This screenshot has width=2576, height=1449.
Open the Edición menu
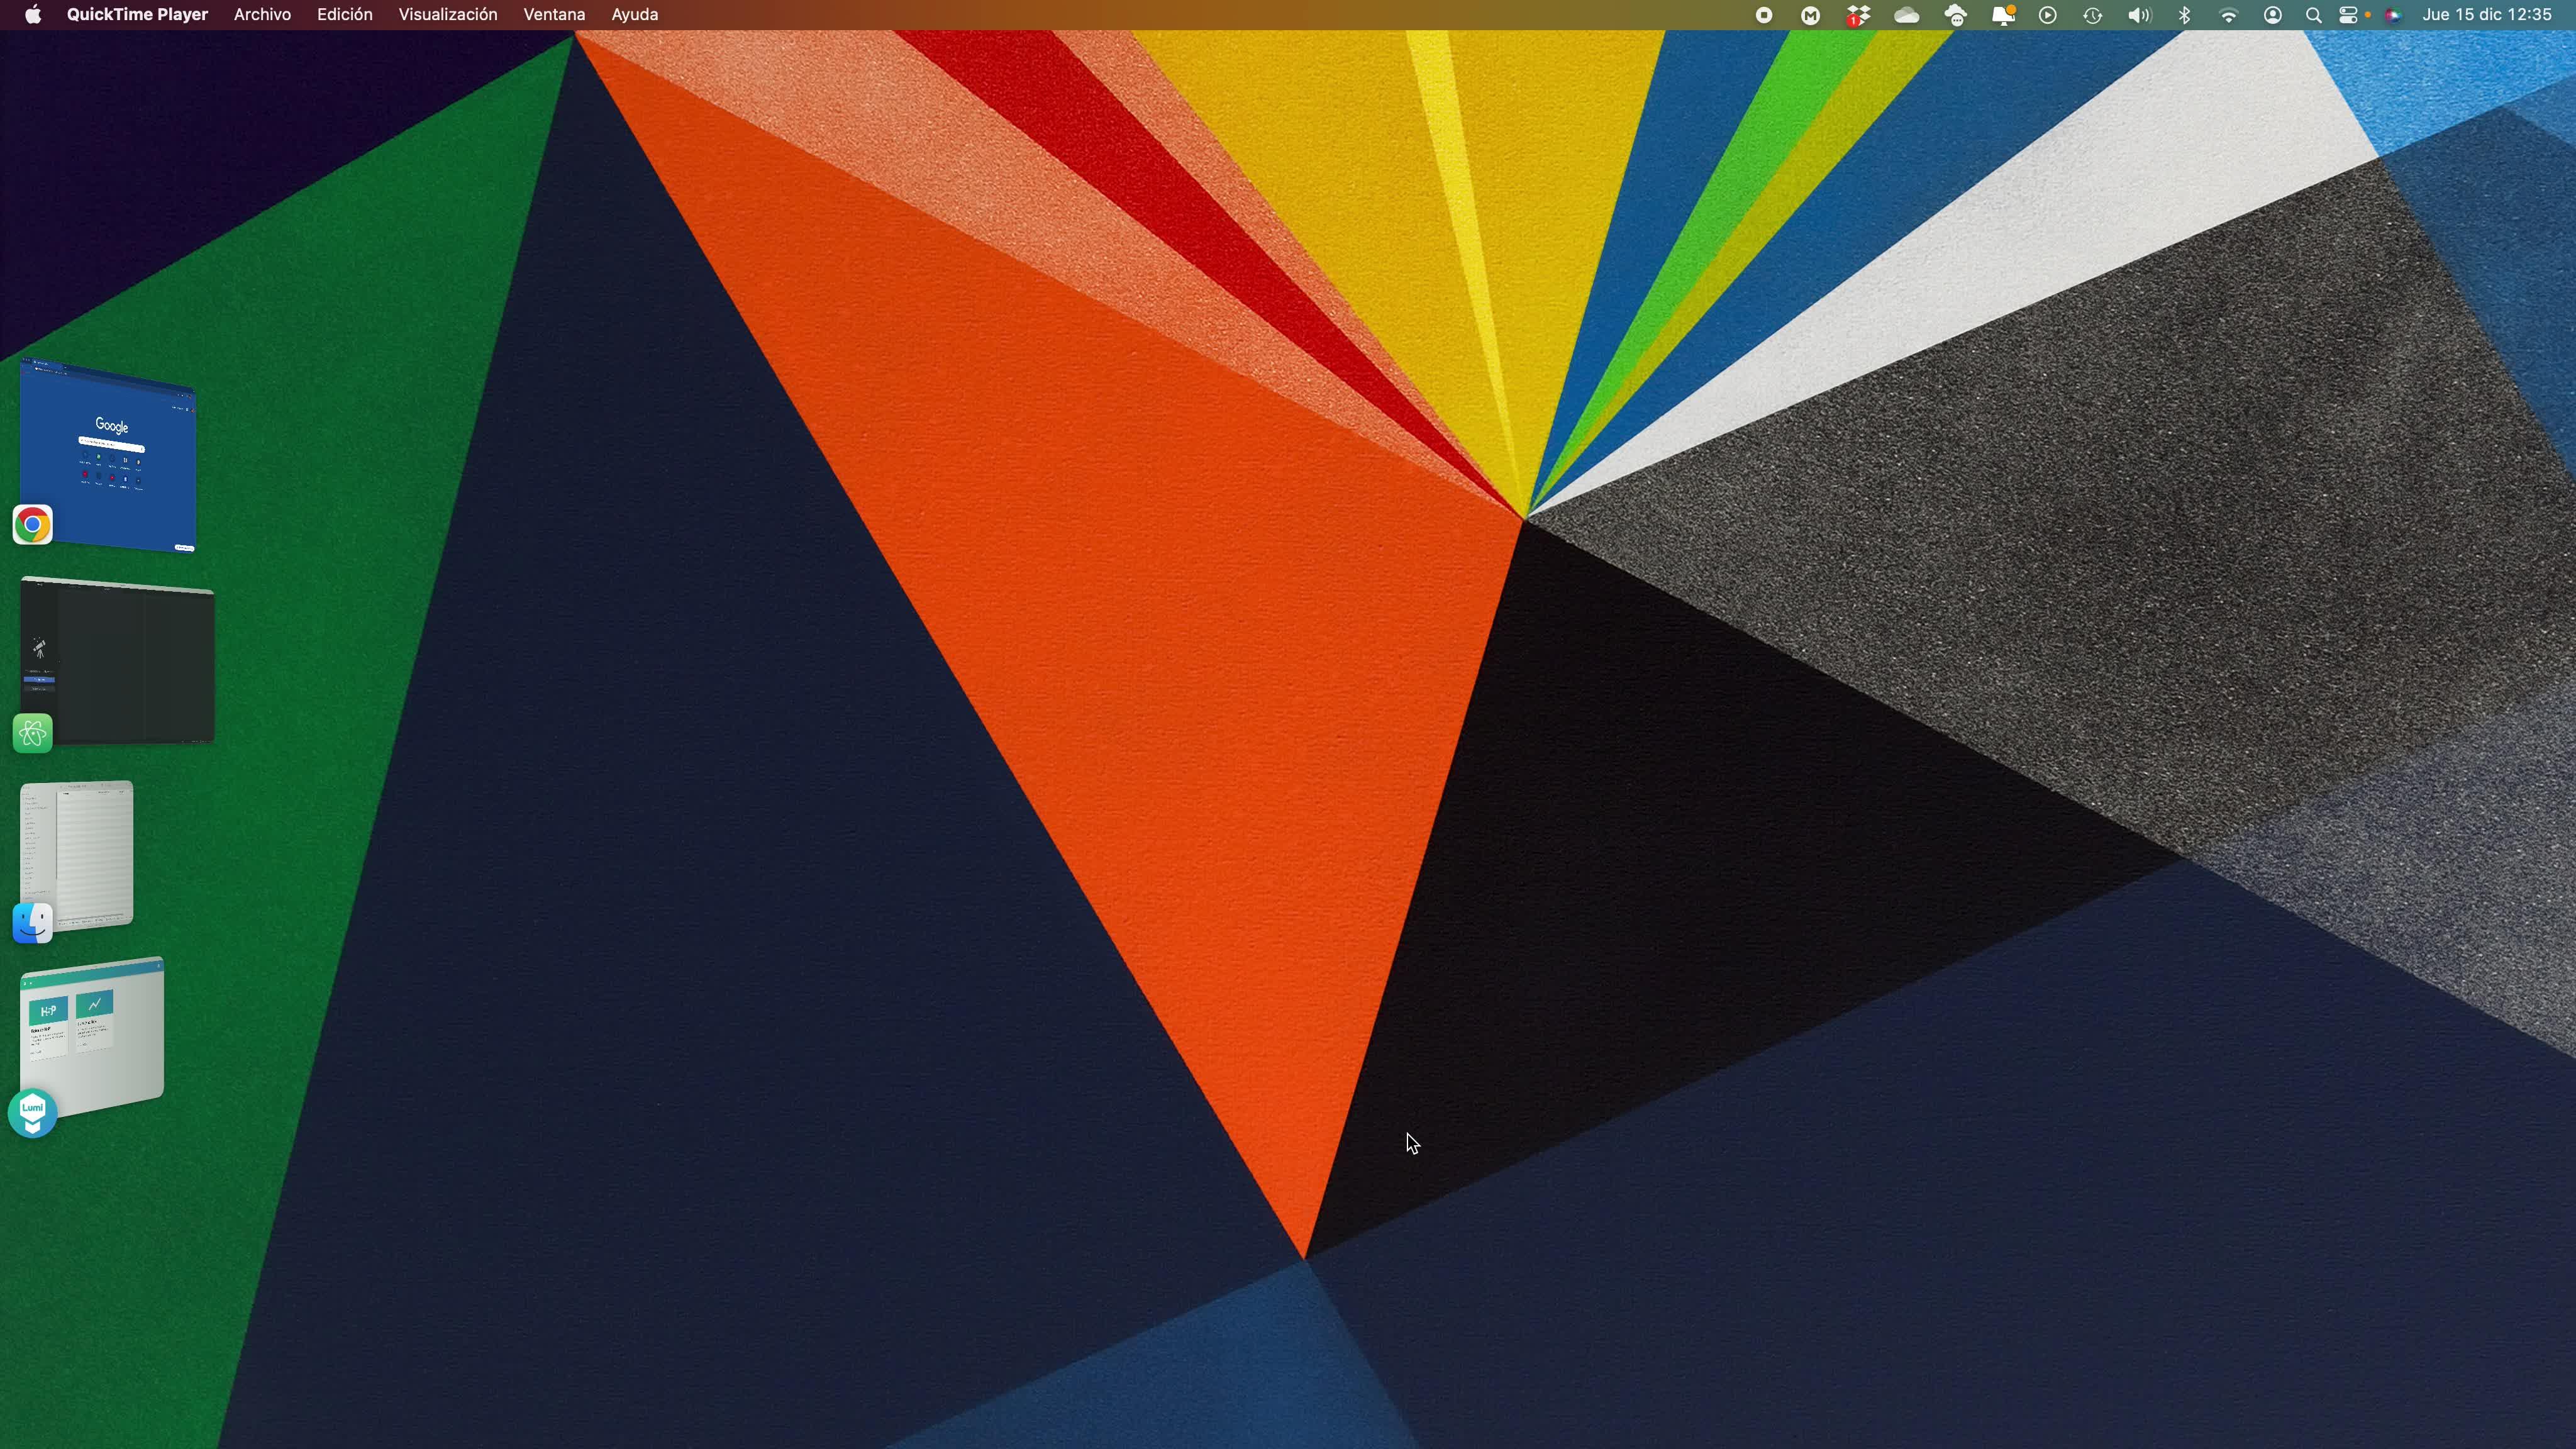click(x=344, y=15)
